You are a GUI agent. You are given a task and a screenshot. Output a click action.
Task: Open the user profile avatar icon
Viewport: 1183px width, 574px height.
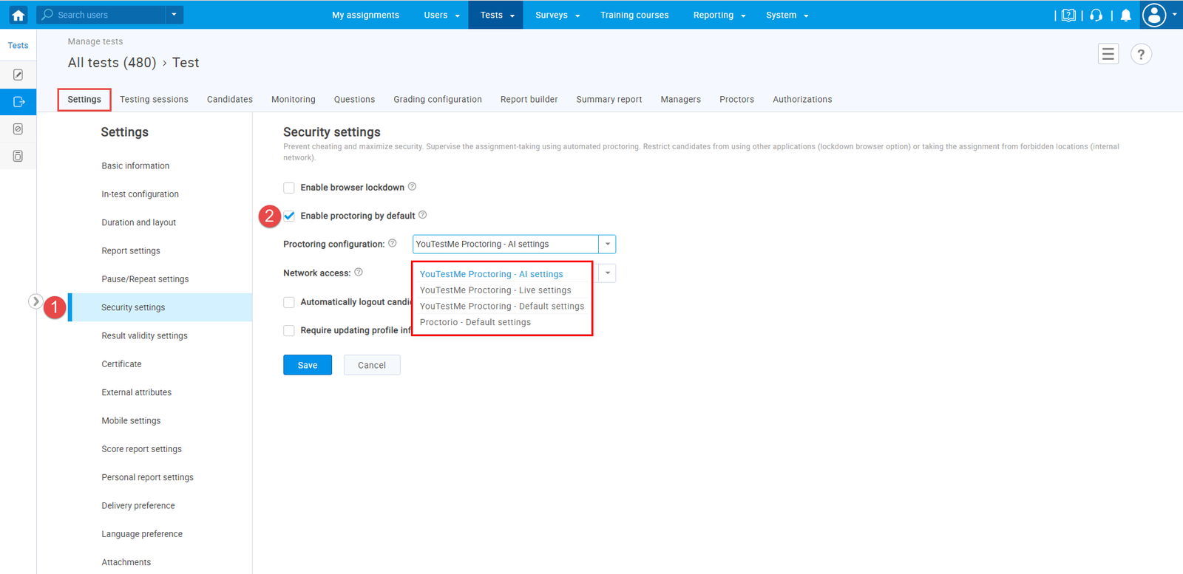pos(1154,15)
